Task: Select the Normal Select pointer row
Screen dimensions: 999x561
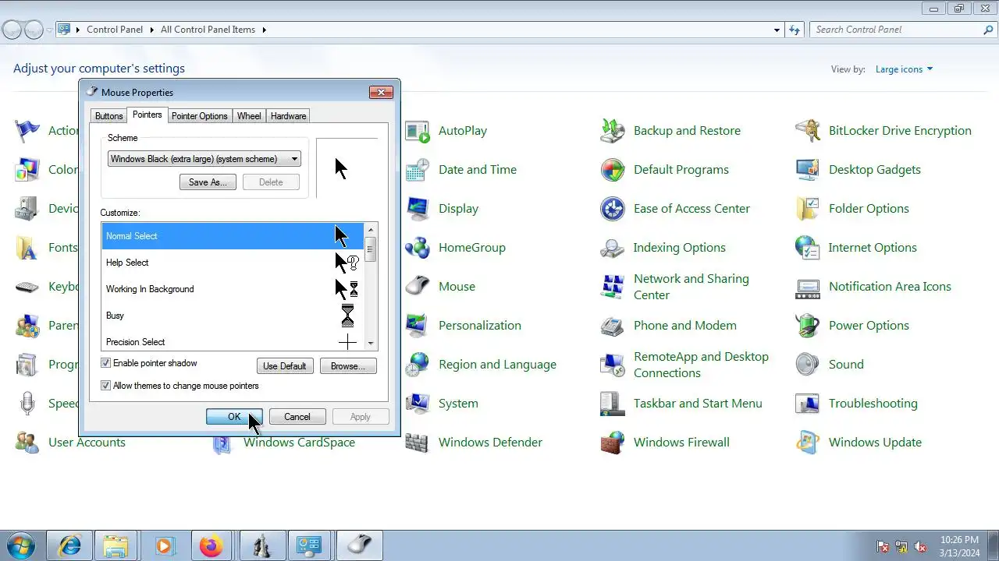Action: pos(233,236)
